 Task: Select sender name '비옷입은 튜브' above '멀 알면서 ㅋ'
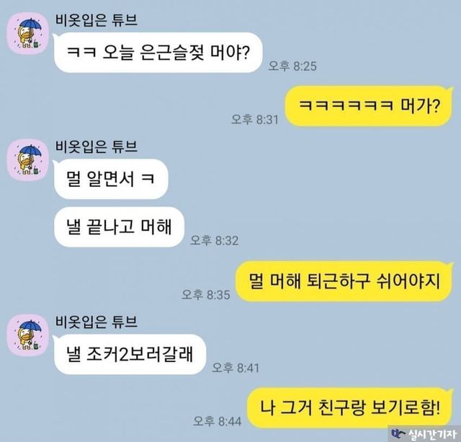click(97, 146)
